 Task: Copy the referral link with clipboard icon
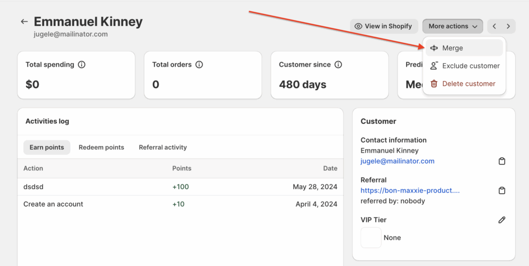pyautogui.click(x=502, y=191)
